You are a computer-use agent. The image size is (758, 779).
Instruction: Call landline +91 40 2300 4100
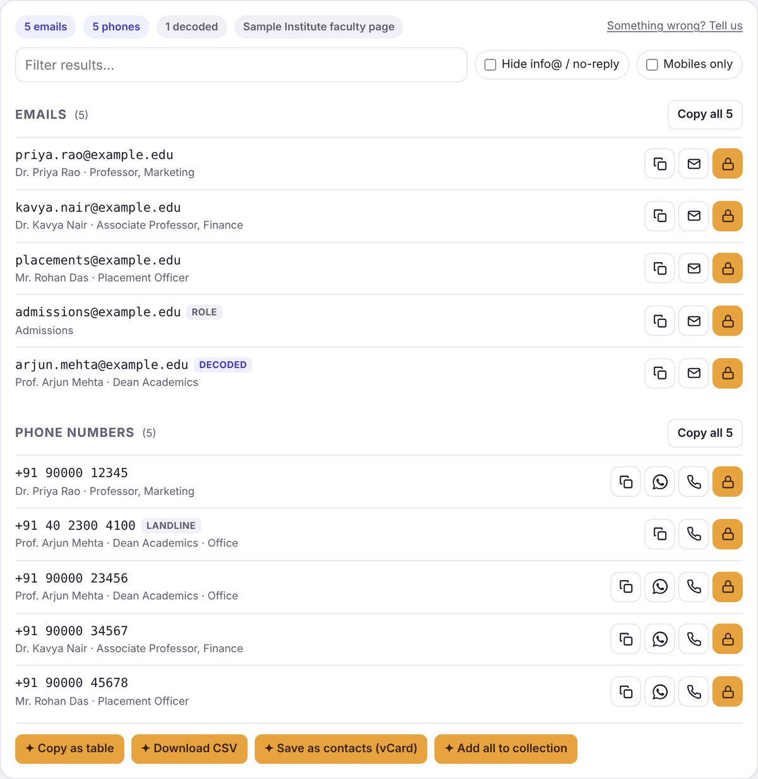(694, 534)
